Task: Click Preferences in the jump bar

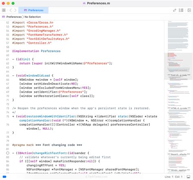Action: (14, 17)
